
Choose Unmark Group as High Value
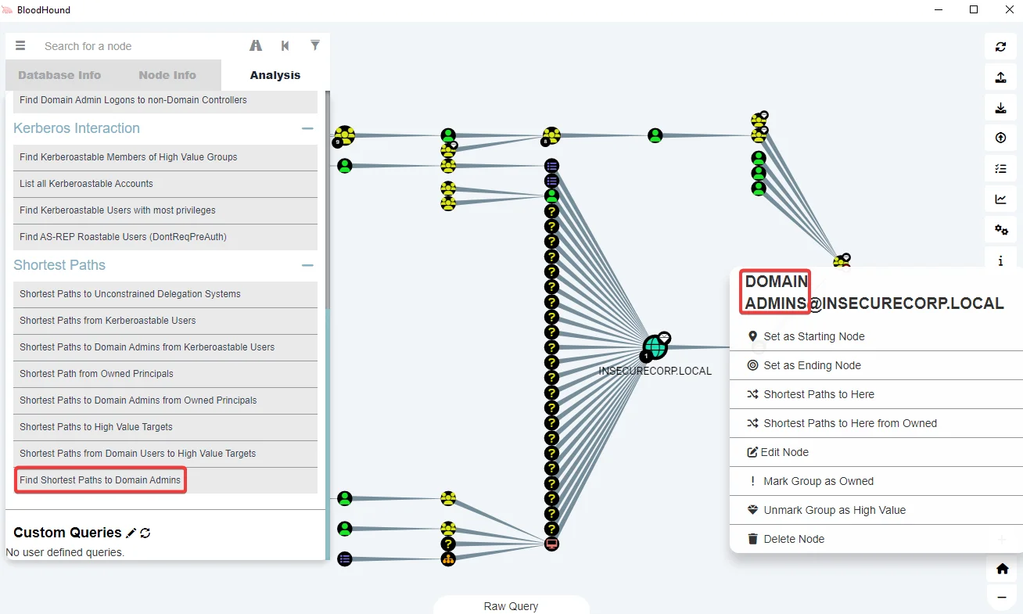tap(876, 510)
